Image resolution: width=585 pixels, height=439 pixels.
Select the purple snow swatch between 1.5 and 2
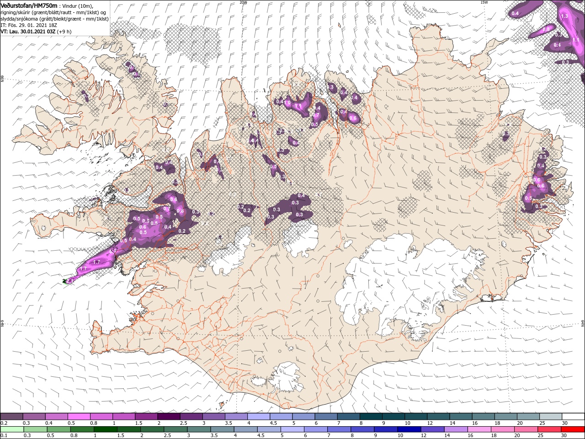(x=146, y=417)
